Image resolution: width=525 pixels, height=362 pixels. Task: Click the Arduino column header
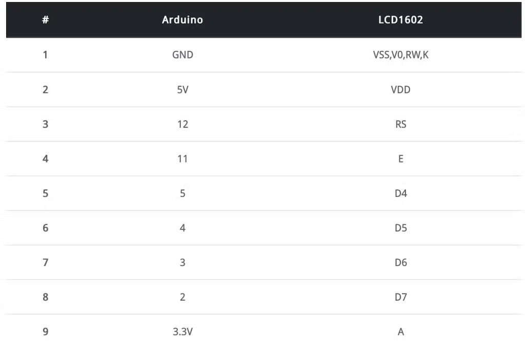(x=183, y=20)
